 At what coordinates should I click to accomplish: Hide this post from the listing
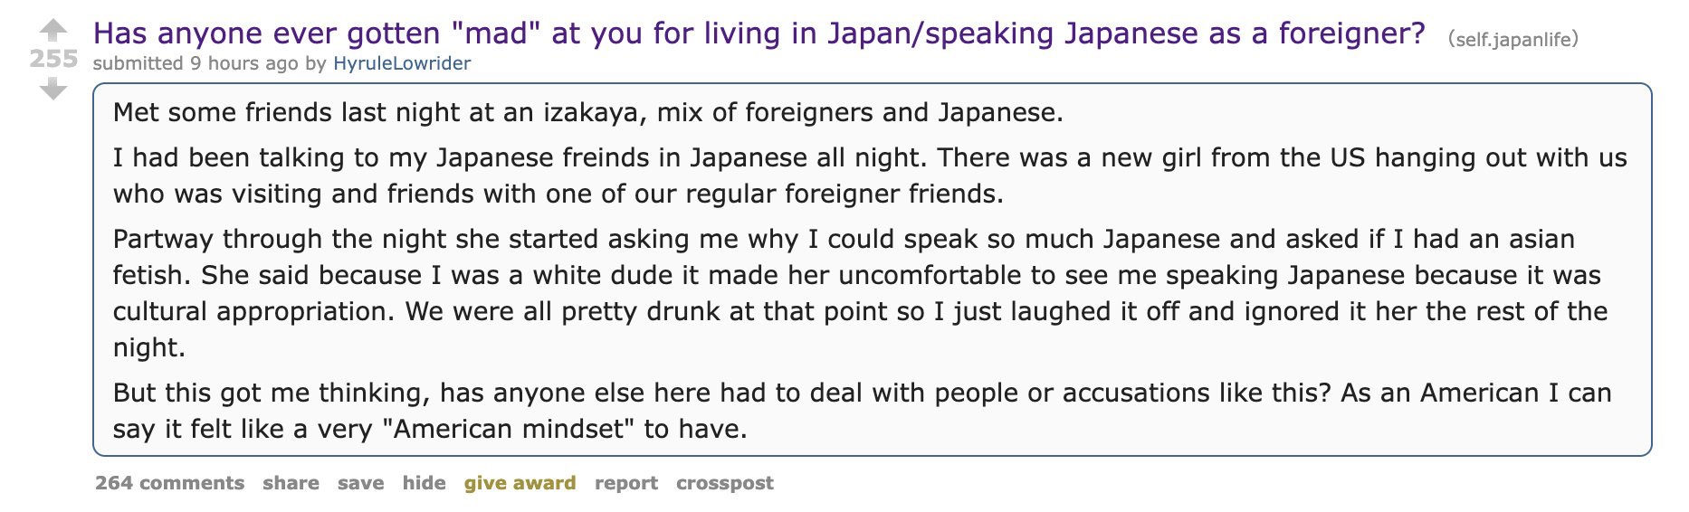pyautogui.click(x=424, y=483)
